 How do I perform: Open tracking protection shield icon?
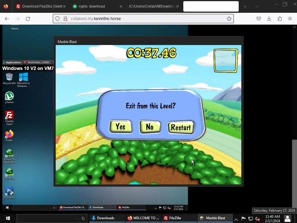click(x=57, y=19)
